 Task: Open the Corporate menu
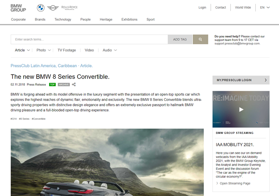tap(18, 19)
